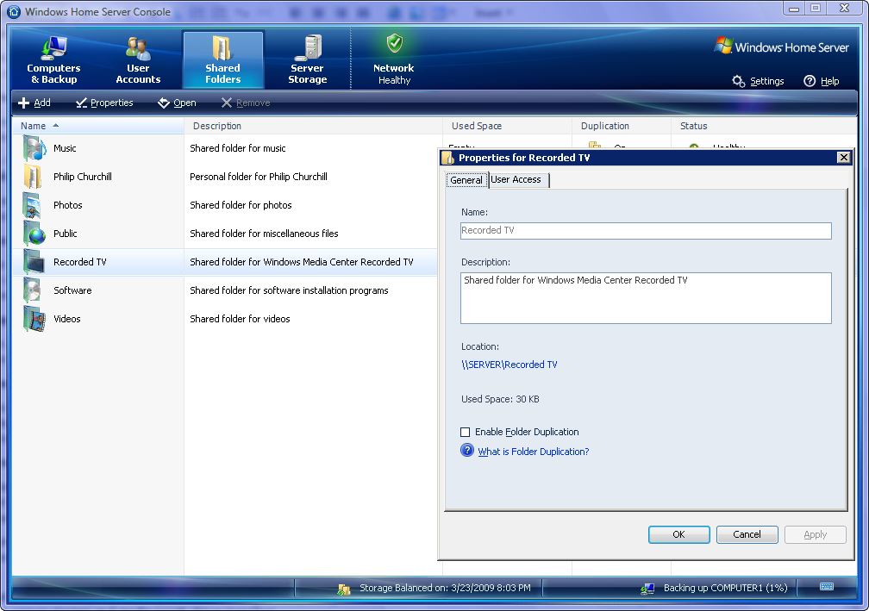The height and width of the screenshot is (611, 869).
Task: Click the Cancel button
Action: (x=747, y=534)
